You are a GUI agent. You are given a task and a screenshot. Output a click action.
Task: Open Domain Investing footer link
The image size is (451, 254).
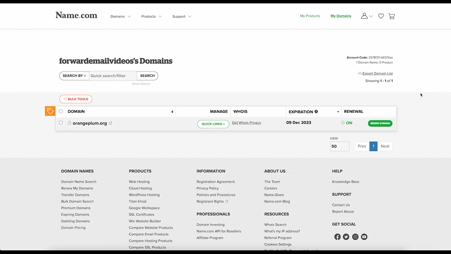tap(210, 225)
